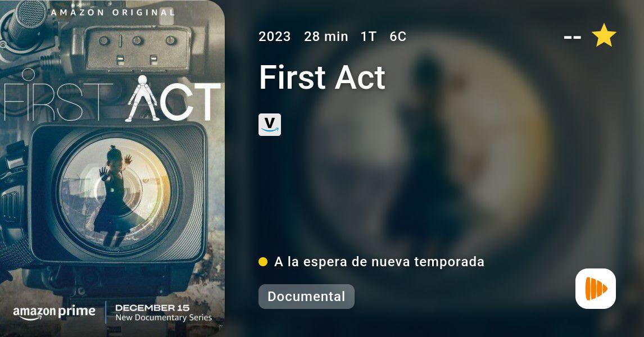Viewport: 644px width, 337px height.
Task: Click the First Act title heading
Action: coord(323,77)
